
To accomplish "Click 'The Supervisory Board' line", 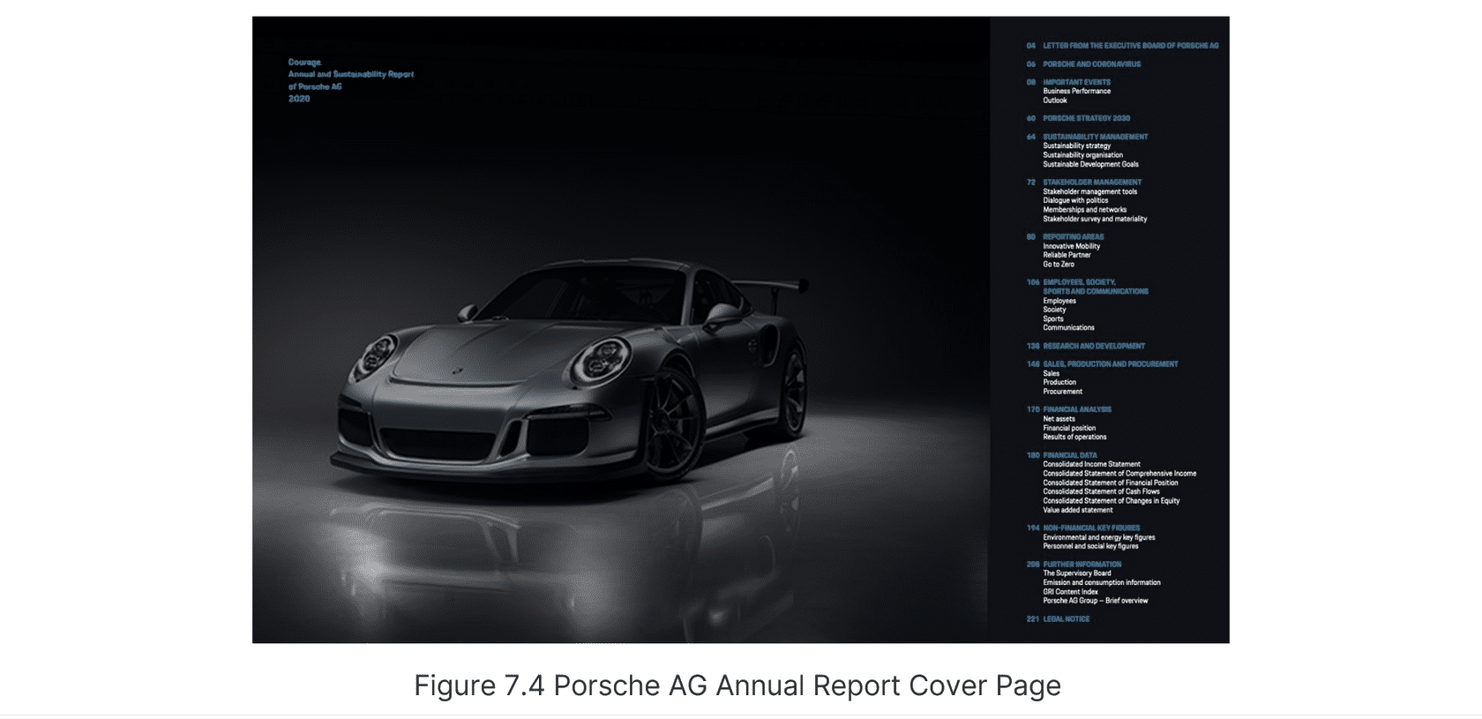I will [1077, 573].
